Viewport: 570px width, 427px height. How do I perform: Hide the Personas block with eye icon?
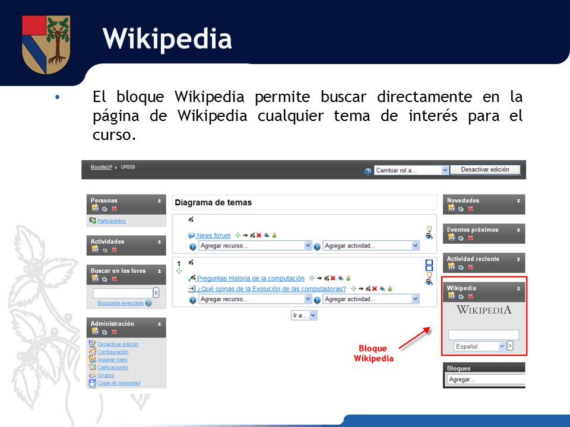(104, 209)
